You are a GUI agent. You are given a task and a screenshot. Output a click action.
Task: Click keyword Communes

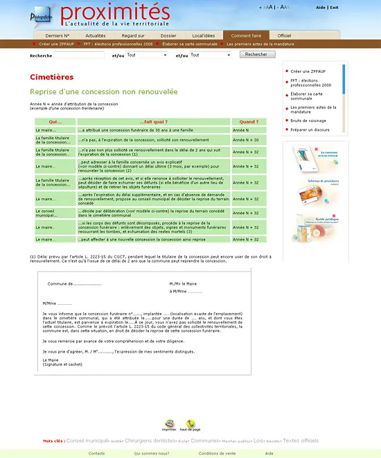(204, 441)
